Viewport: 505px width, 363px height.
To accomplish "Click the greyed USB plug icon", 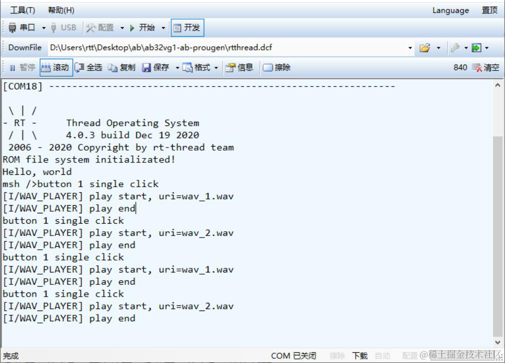I will click(x=53, y=28).
